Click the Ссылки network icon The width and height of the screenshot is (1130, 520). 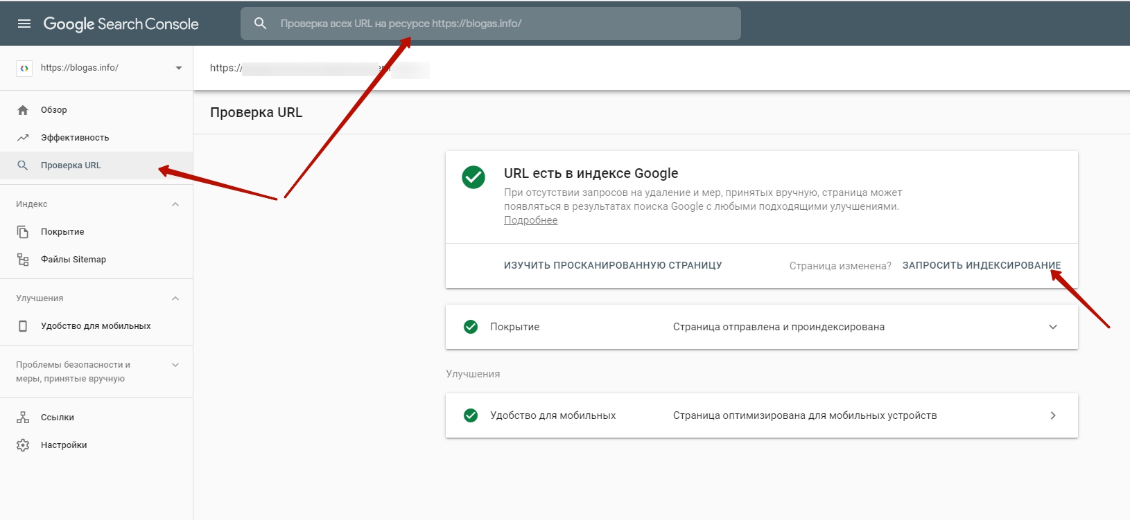pyautogui.click(x=23, y=418)
